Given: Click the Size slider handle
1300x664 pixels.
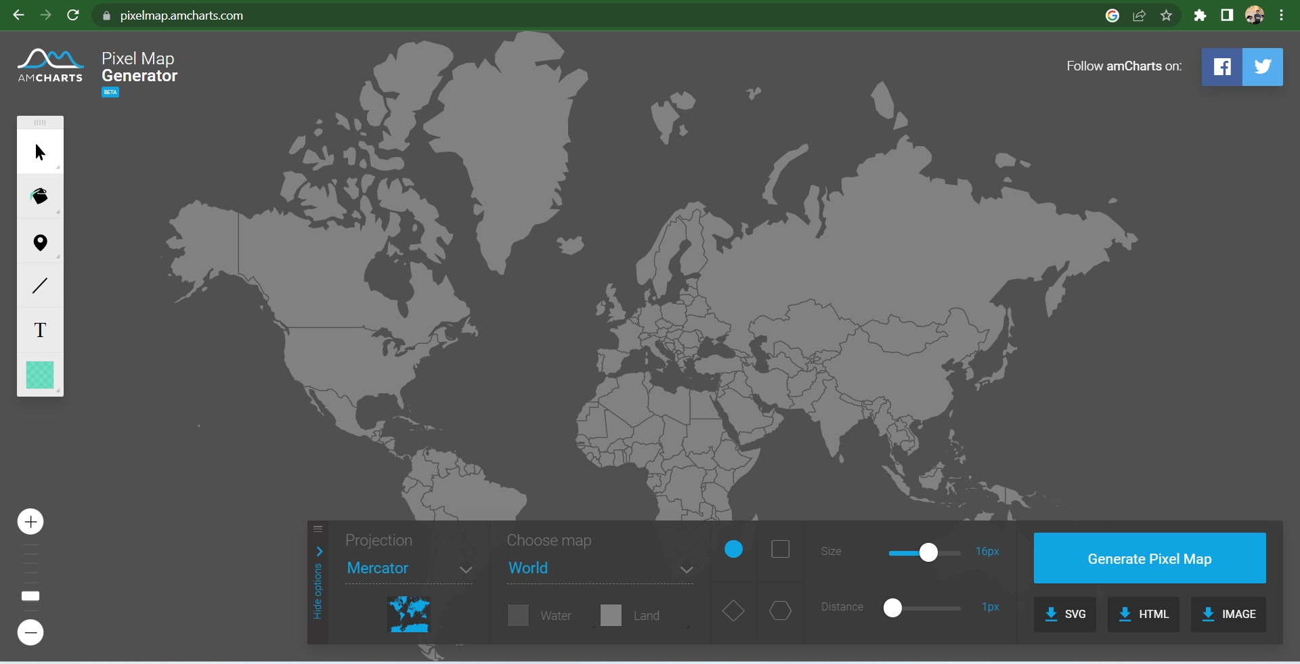Looking at the screenshot, I should pos(928,552).
